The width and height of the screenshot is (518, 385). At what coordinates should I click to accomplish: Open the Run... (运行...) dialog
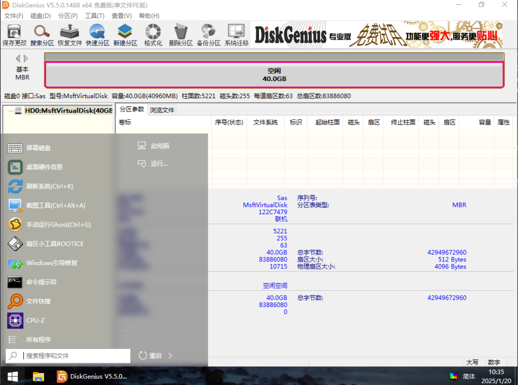(153, 164)
